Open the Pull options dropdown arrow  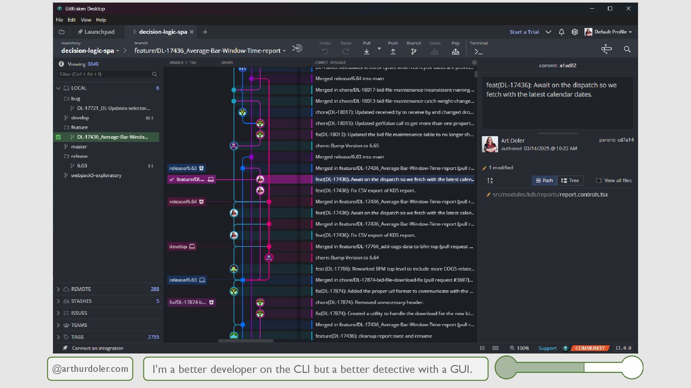(x=379, y=48)
